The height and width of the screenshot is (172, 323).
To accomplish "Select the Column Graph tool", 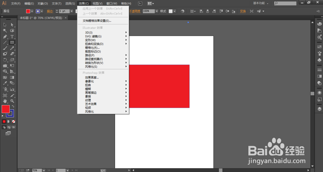I will click(12, 90).
